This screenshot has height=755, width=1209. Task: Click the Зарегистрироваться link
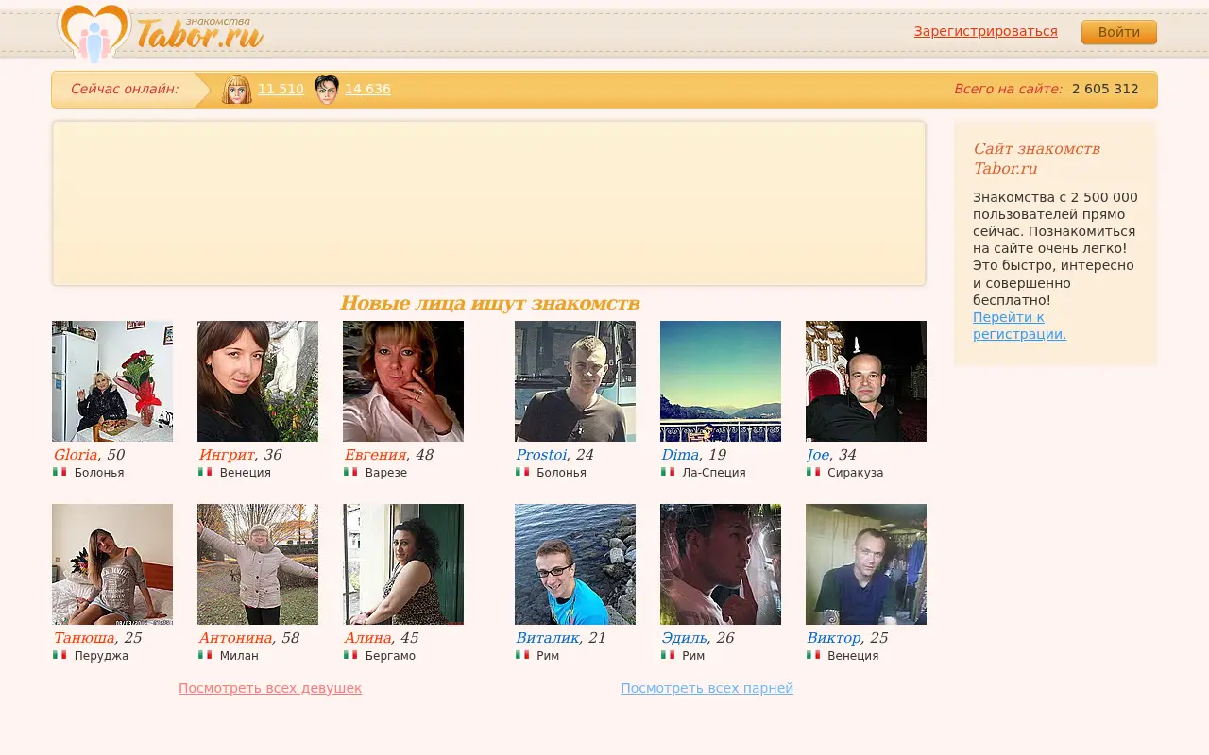pos(986,31)
